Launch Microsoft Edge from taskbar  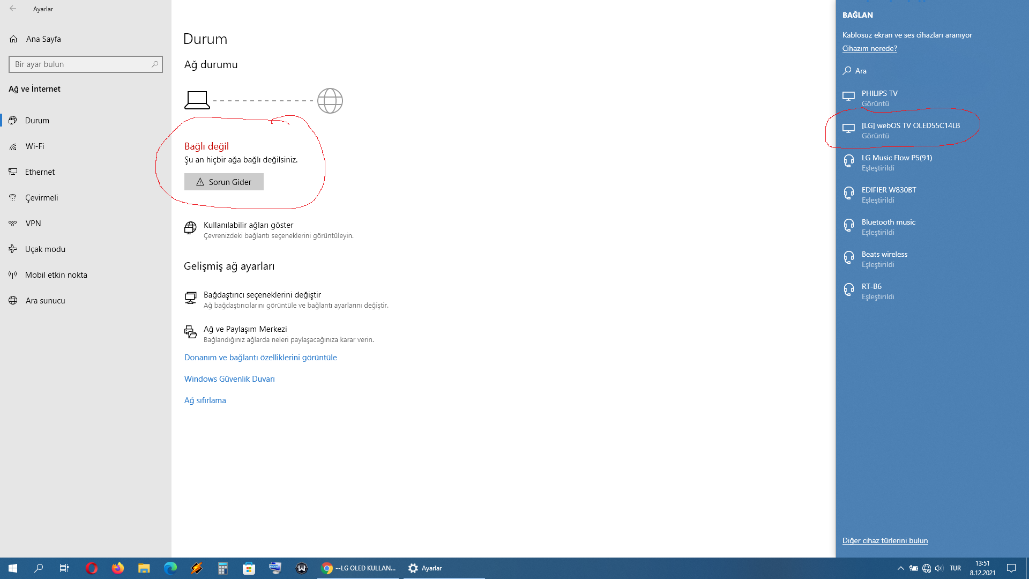(170, 568)
